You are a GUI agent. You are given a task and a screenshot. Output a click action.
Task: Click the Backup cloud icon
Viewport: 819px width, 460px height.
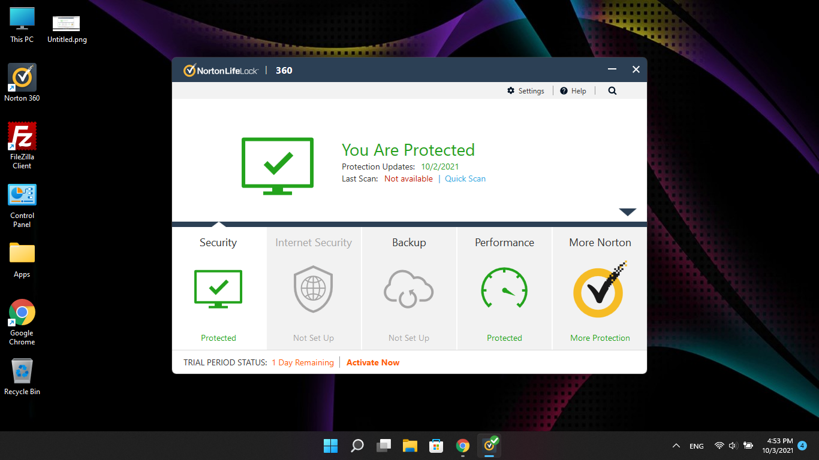[409, 289]
